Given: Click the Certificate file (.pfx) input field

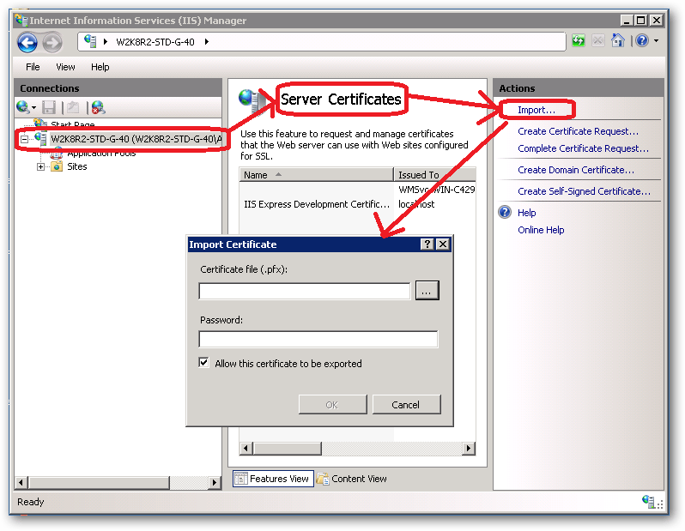Looking at the screenshot, I should [x=305, y=291].
